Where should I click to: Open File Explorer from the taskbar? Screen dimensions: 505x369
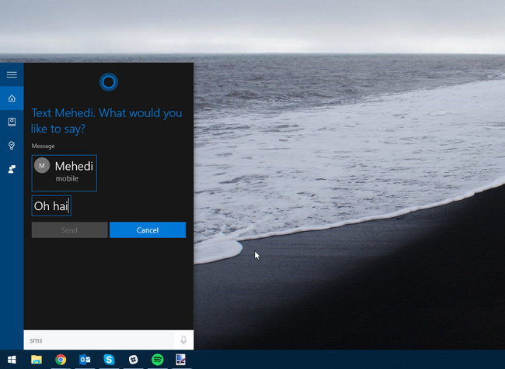click(37, 360)
